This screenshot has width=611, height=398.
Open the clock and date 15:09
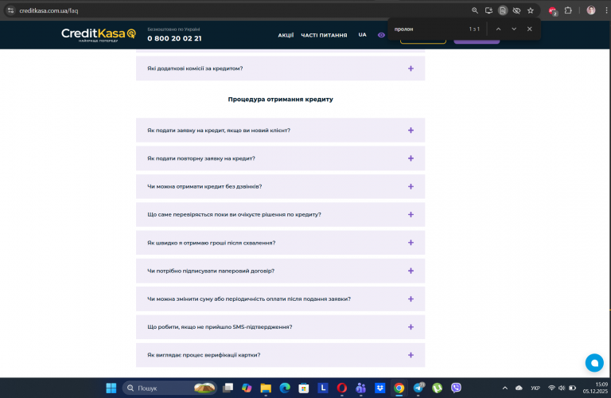pyautogui.click(x=595, y=388)
